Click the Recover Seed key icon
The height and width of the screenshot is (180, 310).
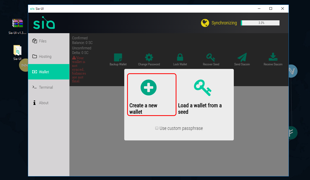coord(211,57)
